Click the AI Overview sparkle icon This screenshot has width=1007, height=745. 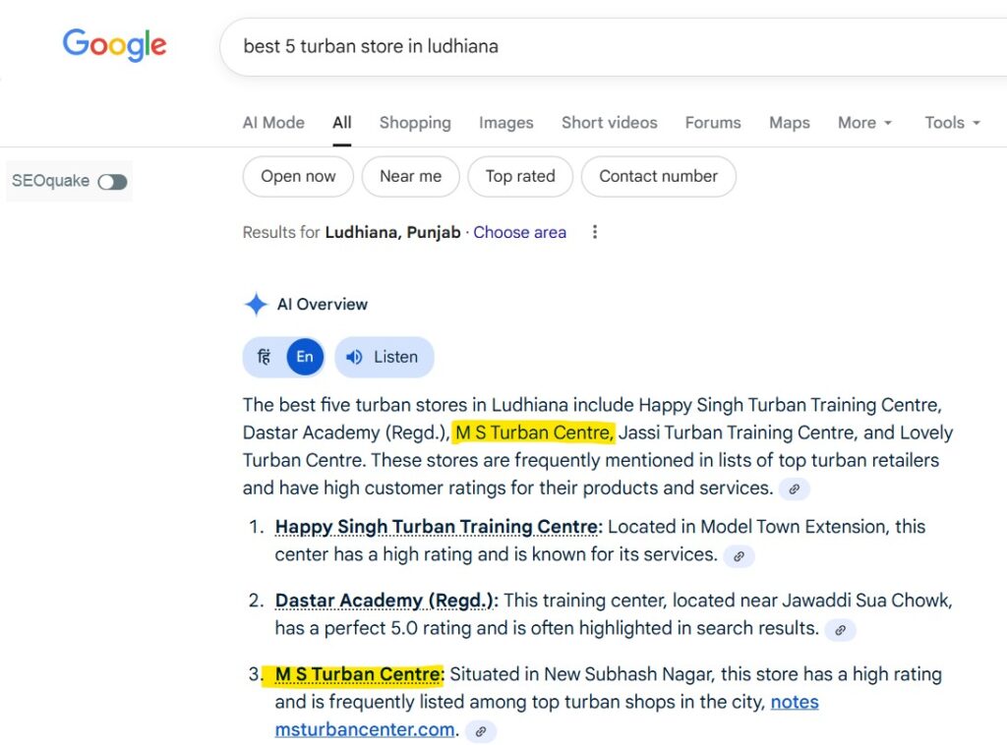[x=256, y=305]
